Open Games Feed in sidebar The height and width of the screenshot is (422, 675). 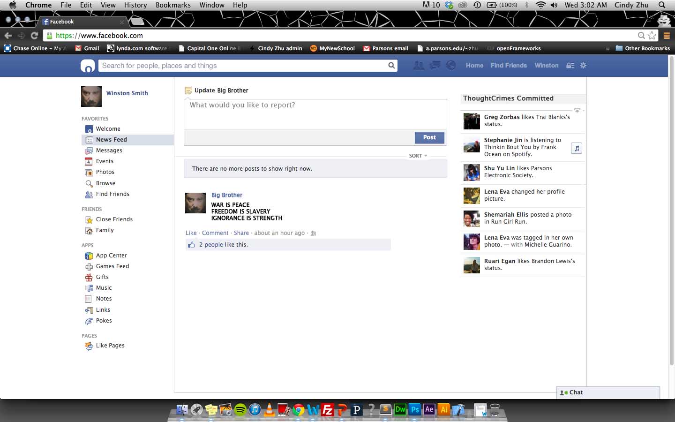(x=112, y=266)
